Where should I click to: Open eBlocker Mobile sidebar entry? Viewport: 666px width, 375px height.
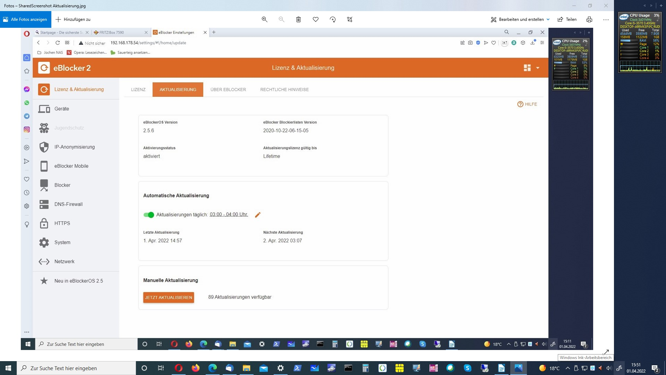[x=76, y=166]
